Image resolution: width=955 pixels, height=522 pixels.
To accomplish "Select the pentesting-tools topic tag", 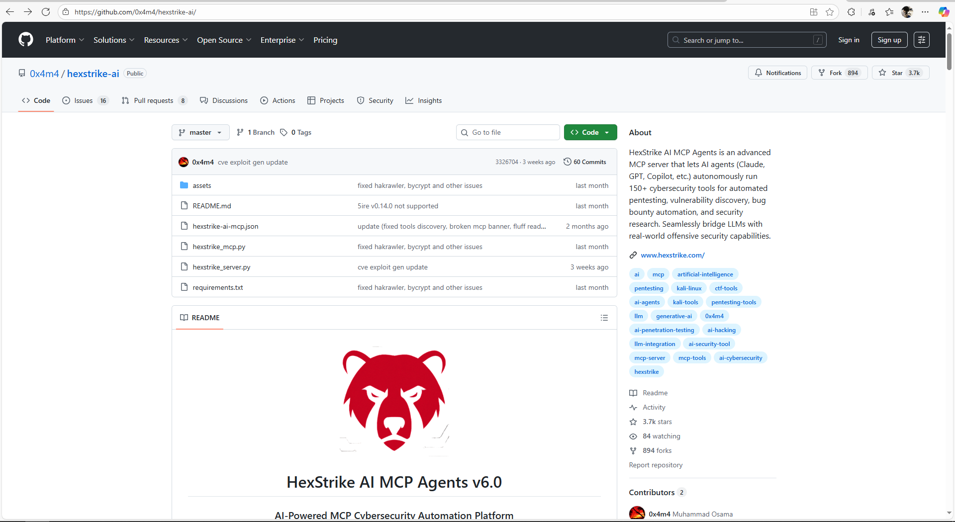I will pos(733,302).
